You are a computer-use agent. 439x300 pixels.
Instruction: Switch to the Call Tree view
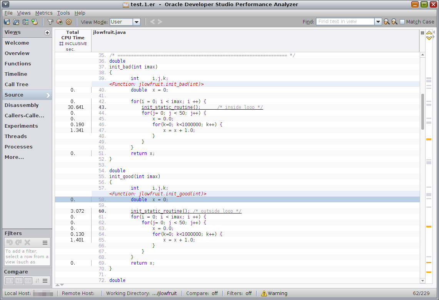[x=17, y=84]
